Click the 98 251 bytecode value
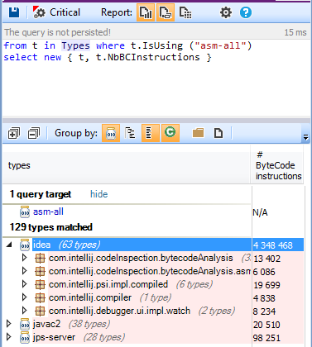The width and height of the screenshot is (312, 347). click(x=266, y=338)
